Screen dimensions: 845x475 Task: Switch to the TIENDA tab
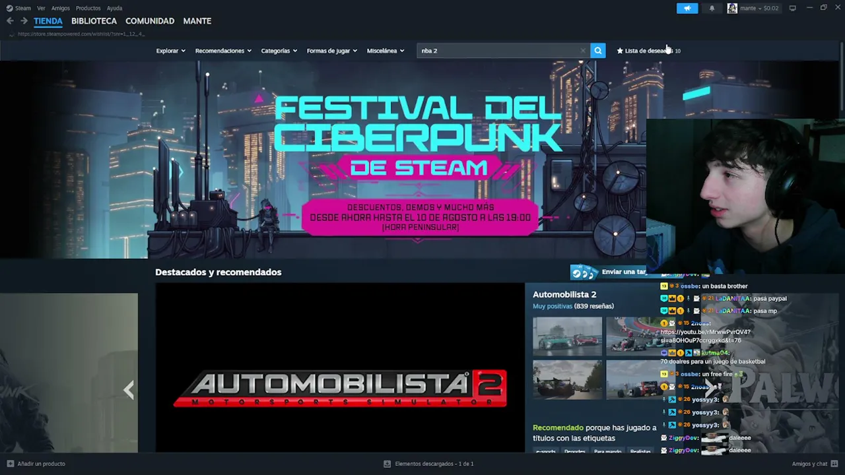click(48, 21)
